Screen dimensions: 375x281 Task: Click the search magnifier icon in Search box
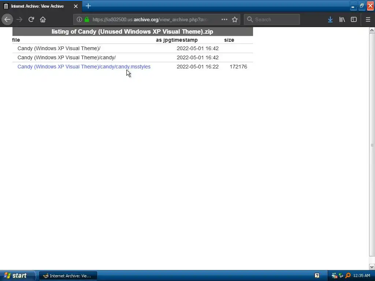point(250,19)
